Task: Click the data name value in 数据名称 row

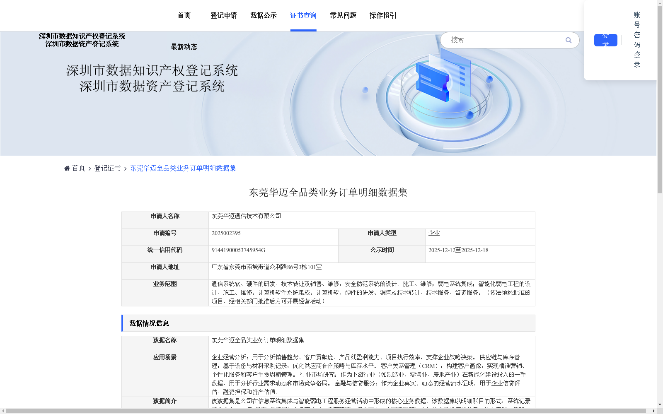Action: pos(258,340)
